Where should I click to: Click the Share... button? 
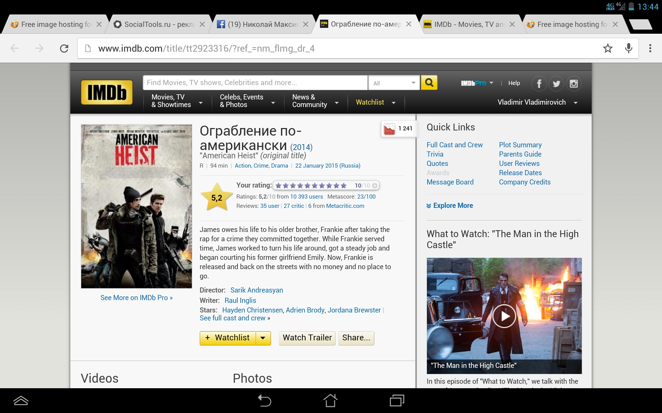(356, 338)
